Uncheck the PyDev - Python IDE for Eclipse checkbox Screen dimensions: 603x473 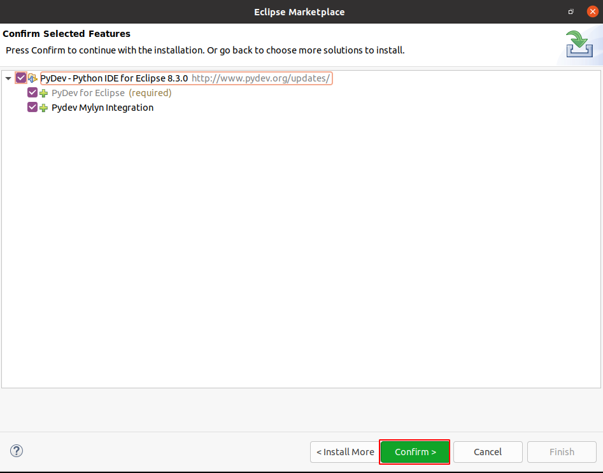(x=21, y=78)
